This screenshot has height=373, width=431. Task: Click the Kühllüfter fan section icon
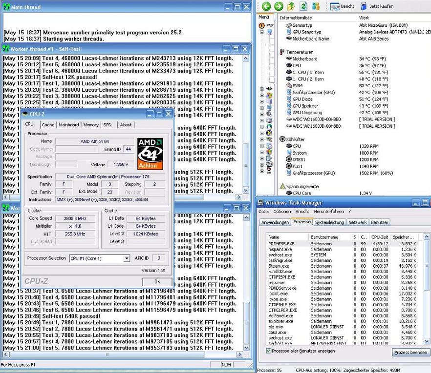(282, 139)
